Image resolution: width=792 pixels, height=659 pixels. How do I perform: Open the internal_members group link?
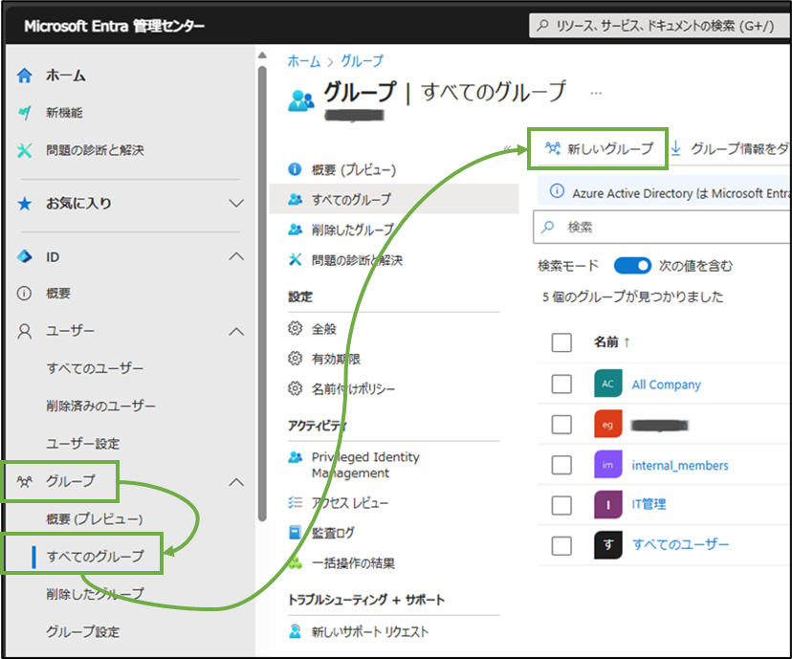pyautogui.click(x=680, y=465)
